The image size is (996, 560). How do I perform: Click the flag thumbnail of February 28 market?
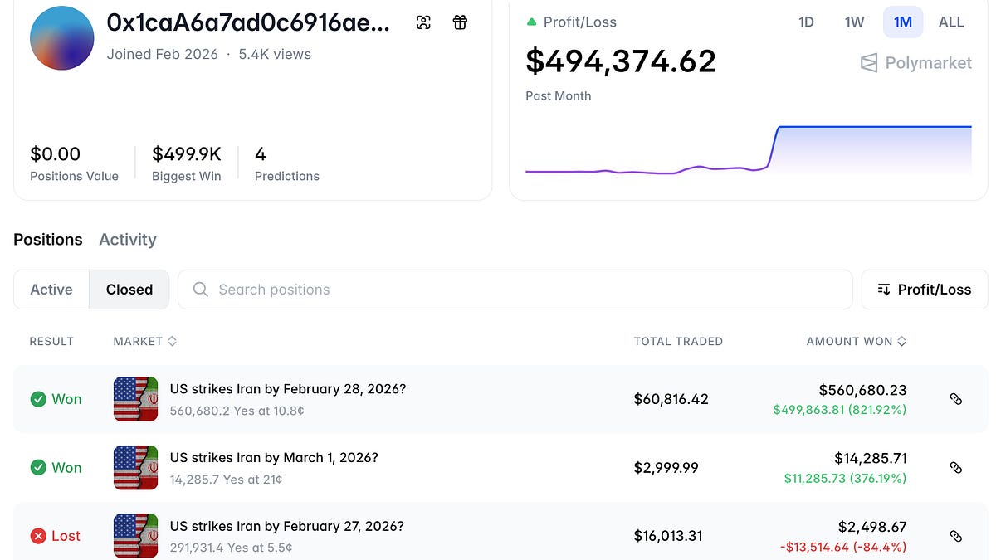click(x=135, y=399)
